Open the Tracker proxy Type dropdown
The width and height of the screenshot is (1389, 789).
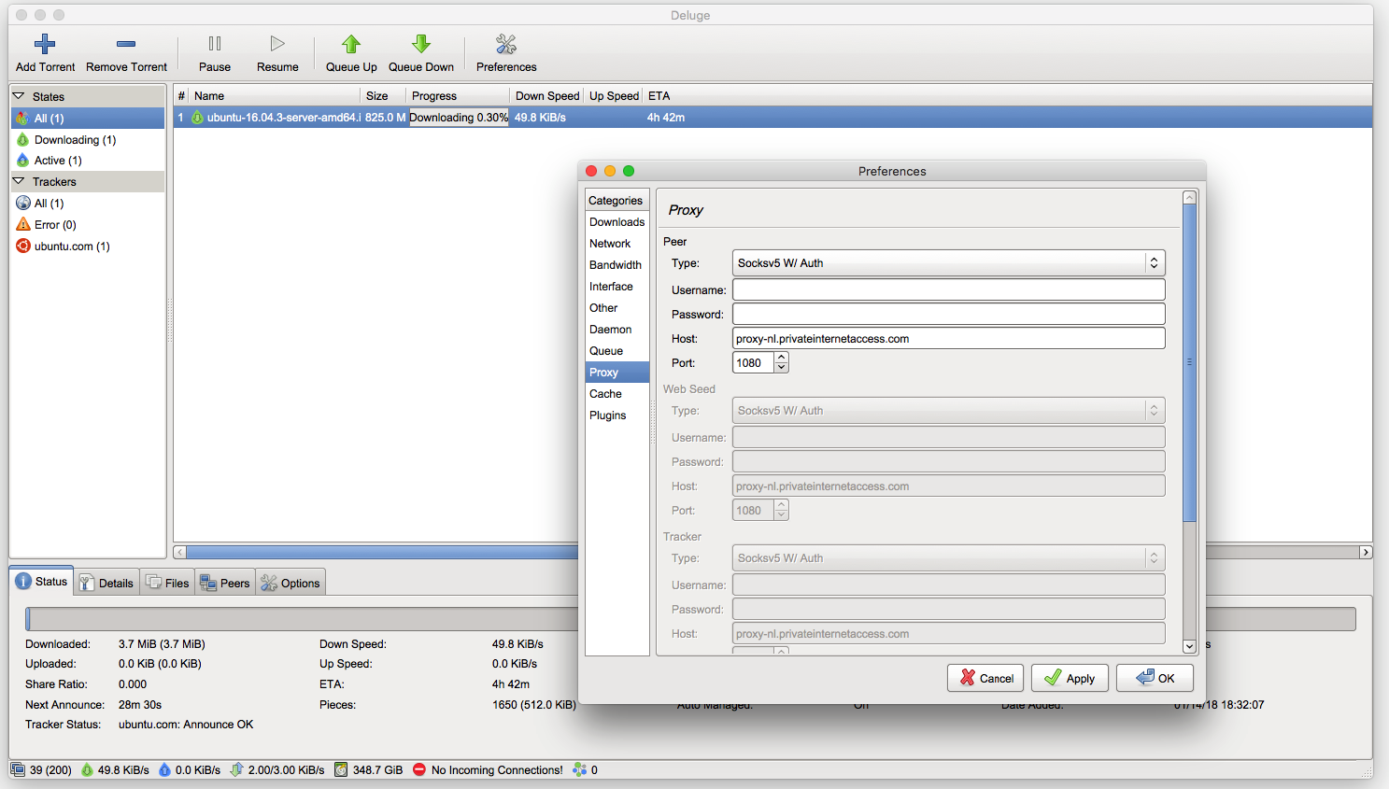pos(948,558)
